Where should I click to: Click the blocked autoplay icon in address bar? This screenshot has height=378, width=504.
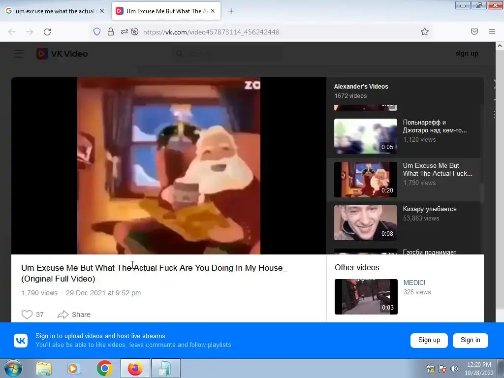[135, 31]
